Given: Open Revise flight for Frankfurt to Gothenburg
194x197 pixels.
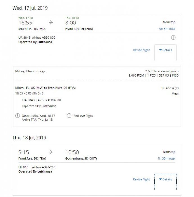Looking at the screenshot, I should (x=141, y=179).
